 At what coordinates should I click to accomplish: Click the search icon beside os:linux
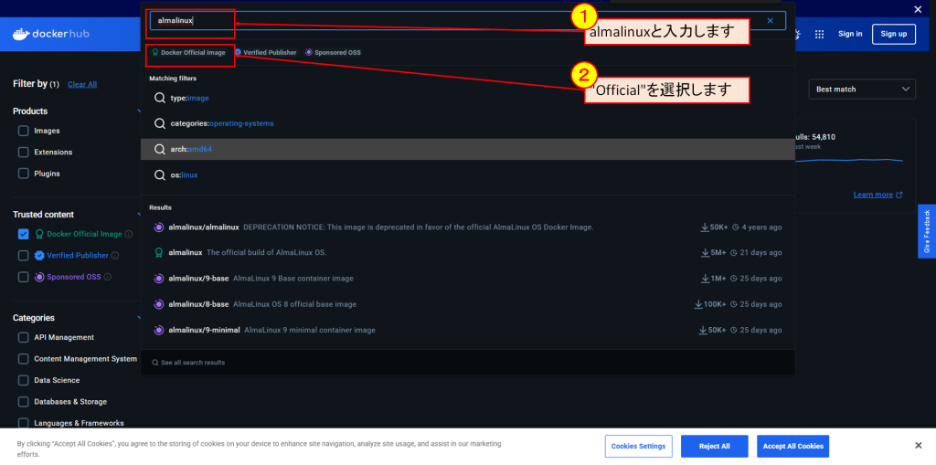[x=159, y=174]
